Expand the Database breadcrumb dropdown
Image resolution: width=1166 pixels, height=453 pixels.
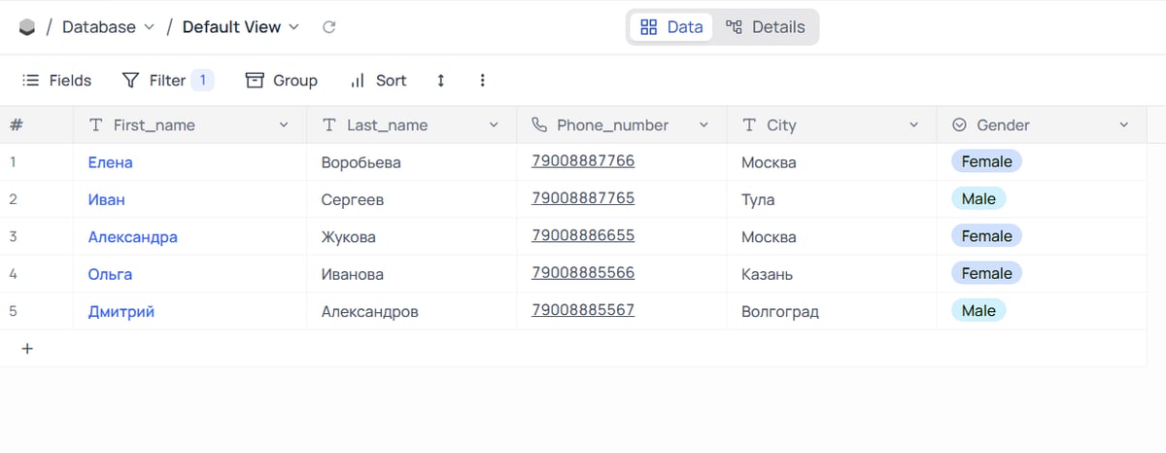149,27
